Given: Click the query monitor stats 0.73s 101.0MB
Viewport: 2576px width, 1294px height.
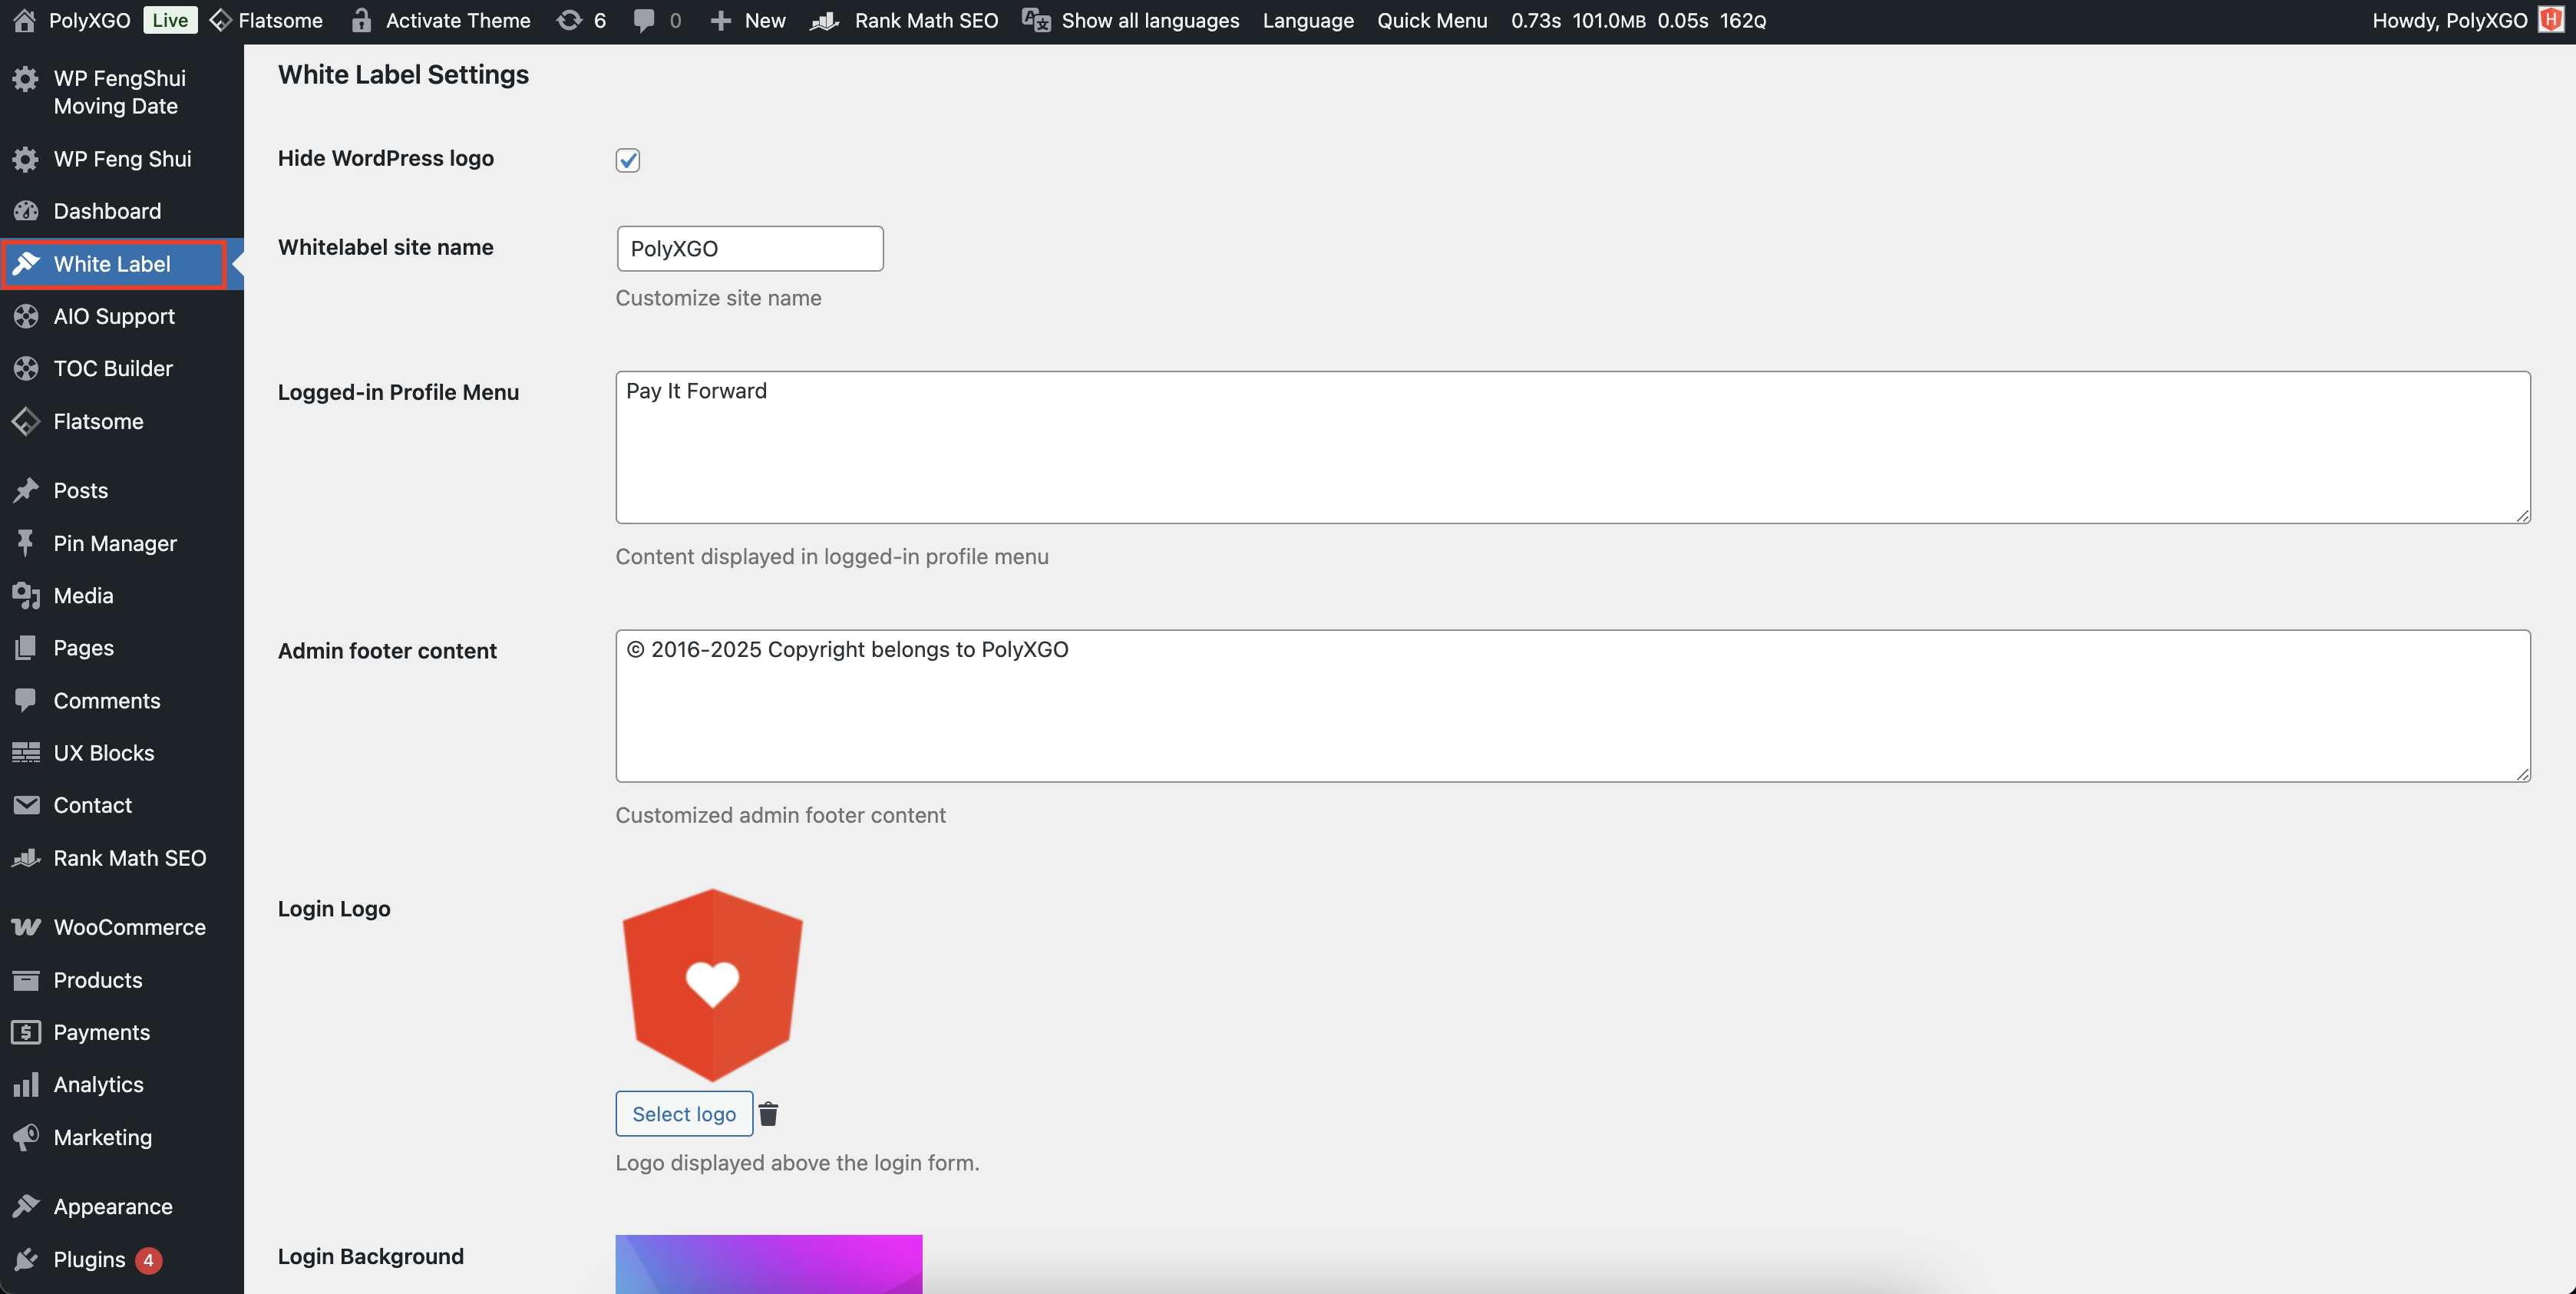Looking at the screenshot, I should click(1637, 20).
